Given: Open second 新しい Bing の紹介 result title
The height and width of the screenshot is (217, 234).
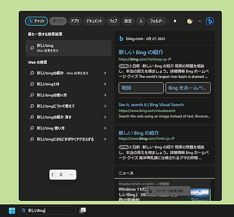Looking at the screenshot, I should (x=139, y=133).
